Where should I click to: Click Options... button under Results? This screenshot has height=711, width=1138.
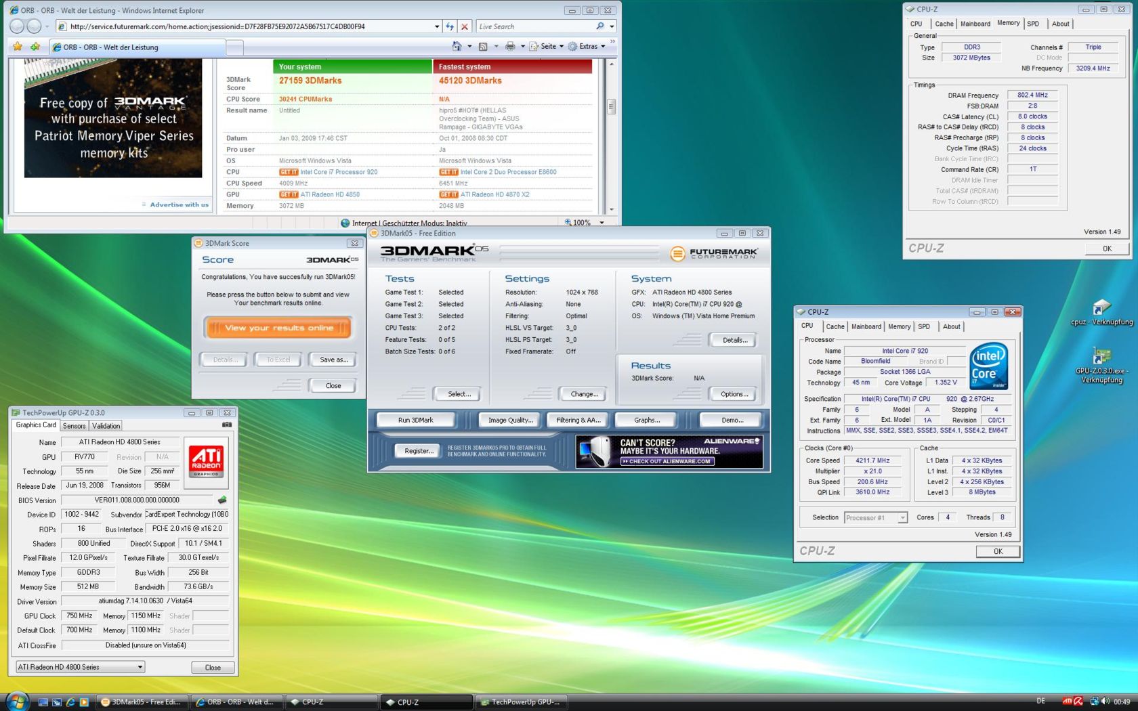pyautogui.click(x=735, y=394)
